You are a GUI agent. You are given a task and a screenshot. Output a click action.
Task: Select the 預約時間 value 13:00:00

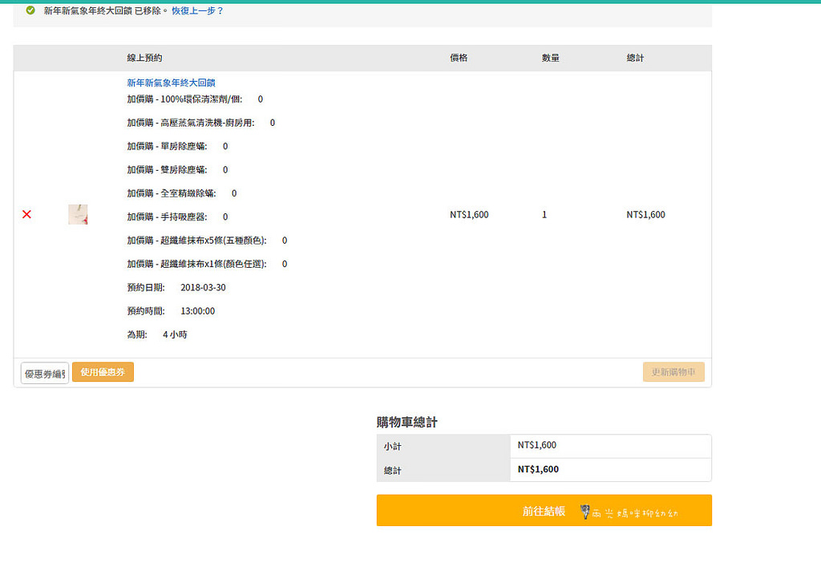(x=197, y=311)
